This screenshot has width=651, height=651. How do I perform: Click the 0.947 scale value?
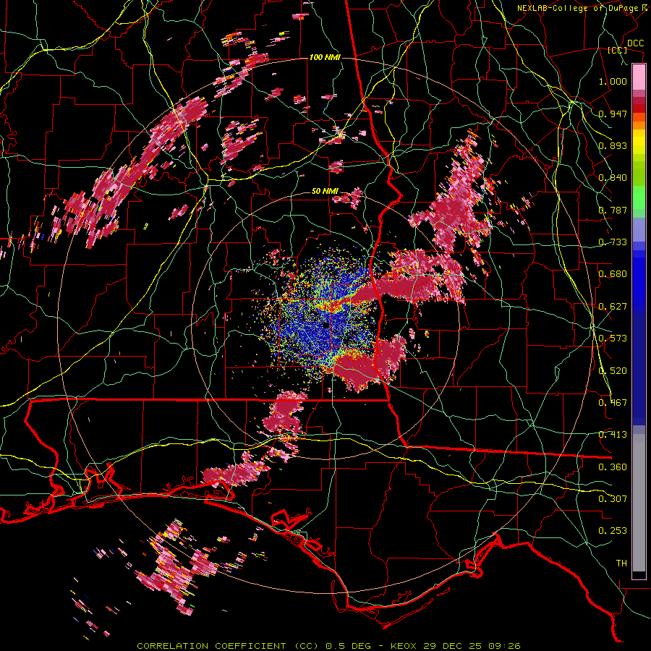click(x=613, y=114)
